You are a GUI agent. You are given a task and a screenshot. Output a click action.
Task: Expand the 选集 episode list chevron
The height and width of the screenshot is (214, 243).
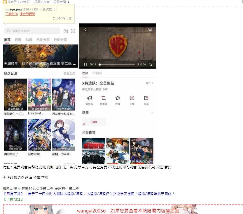pyautogui.click(x=153, y=113)
